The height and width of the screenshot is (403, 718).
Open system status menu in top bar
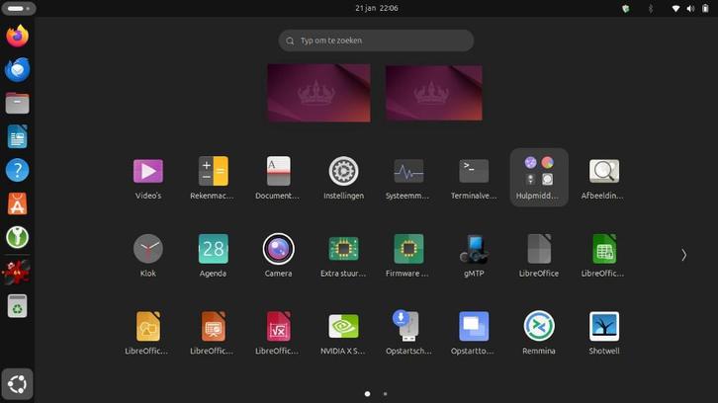tap(688, 8)
